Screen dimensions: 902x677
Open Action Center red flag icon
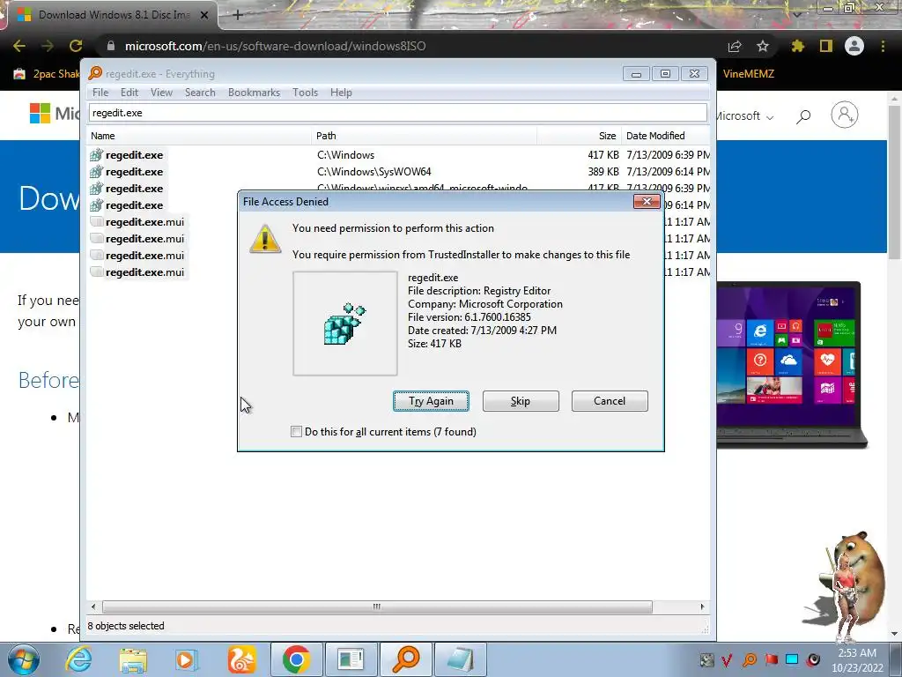(x=771, y=659)
